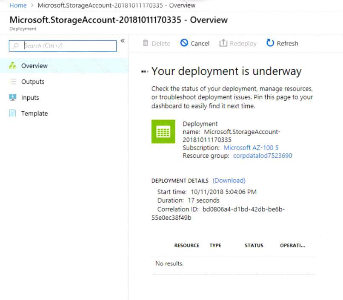Collapse the sidebar with double chevron
Image resolution: width=343 pixels, height=300 pixels.
pos(123,41)
